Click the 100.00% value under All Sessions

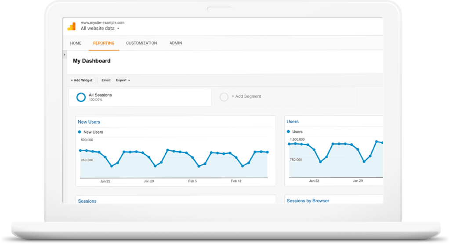(x=95, y=100)
